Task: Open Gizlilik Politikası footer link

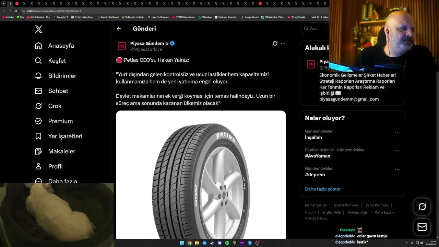Action: [346, 205]
